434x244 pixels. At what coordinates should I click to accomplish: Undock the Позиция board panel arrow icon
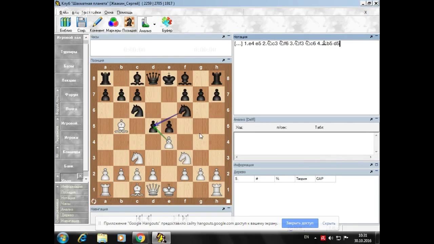[x=223, y=60]
